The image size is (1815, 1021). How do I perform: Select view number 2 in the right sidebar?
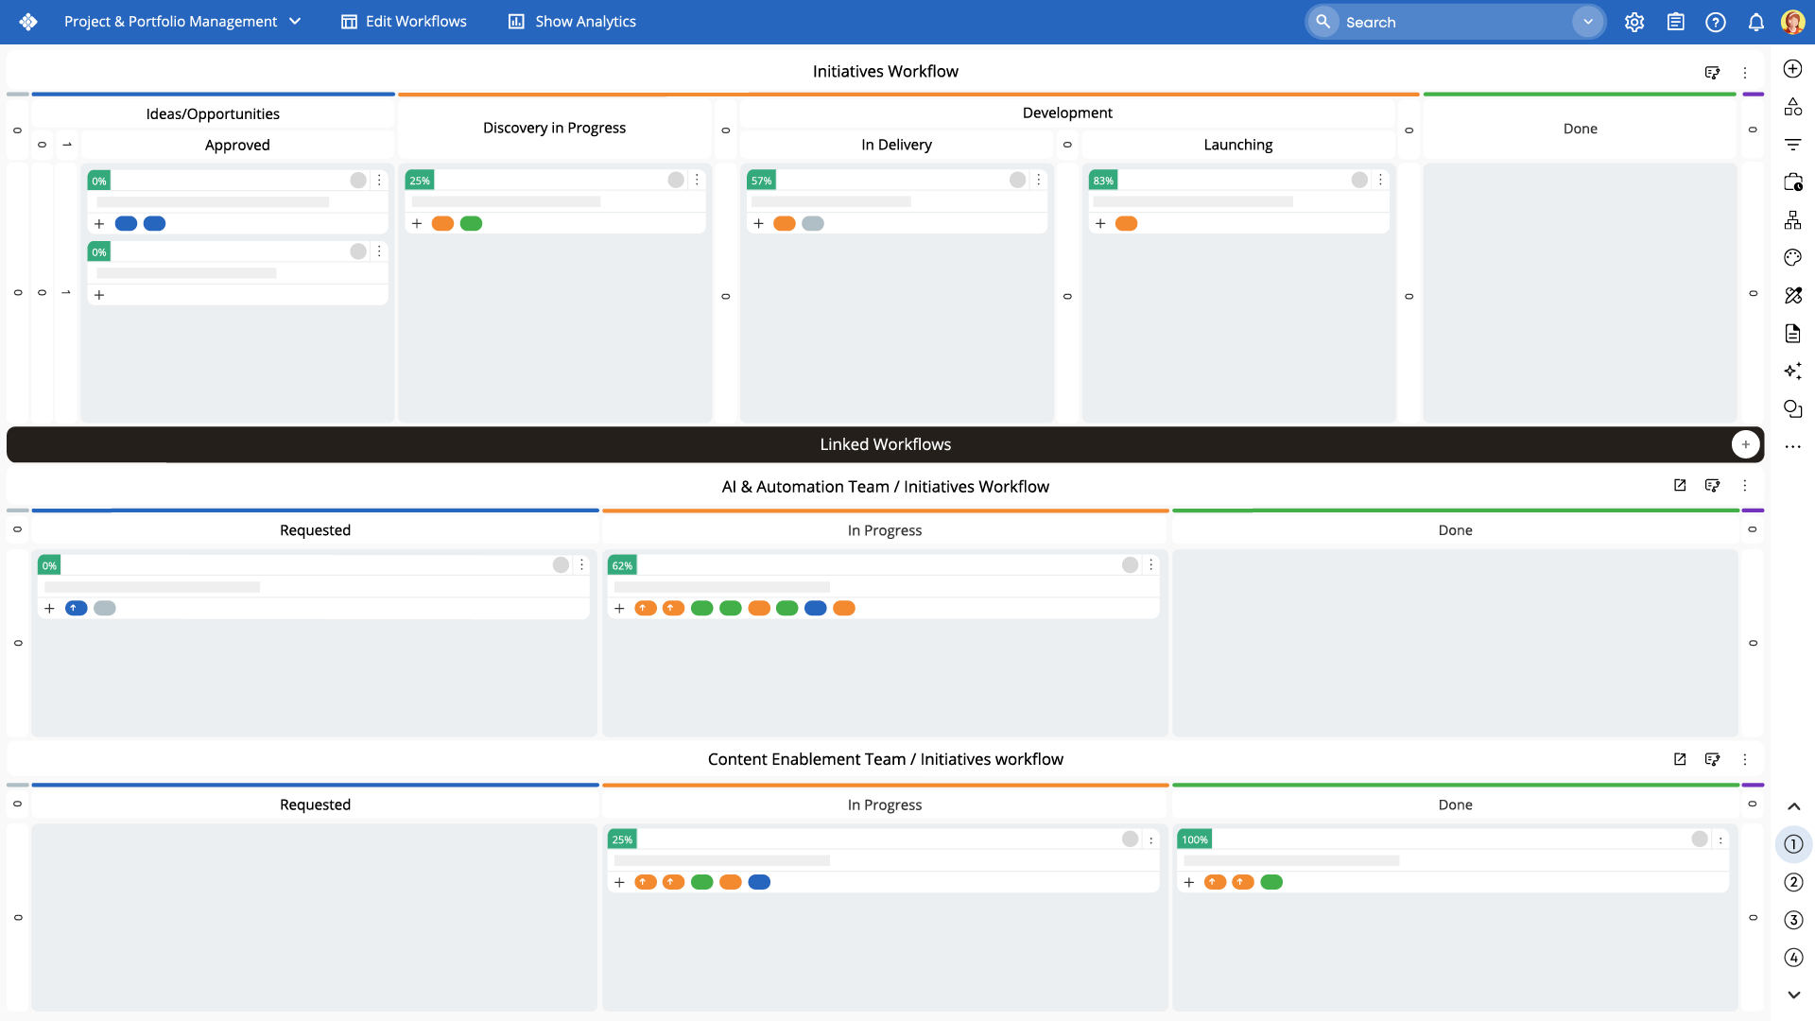click(1793, 882)
